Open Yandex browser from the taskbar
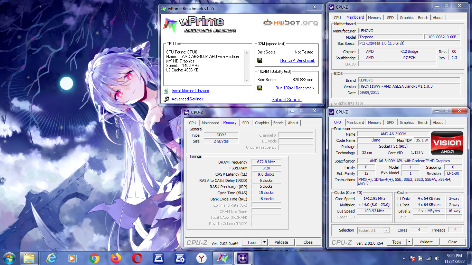 pyautogui.click(x=201, y=258)
